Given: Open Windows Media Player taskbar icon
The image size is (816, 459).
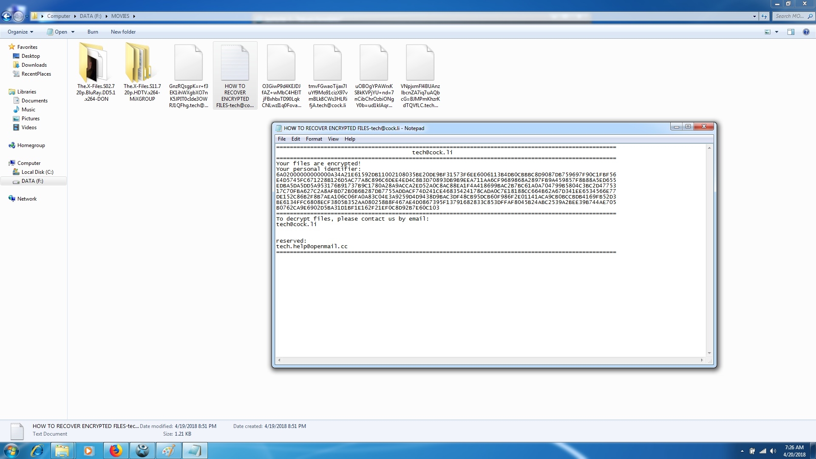Looking at the screenshot, I should click(88, 450).
